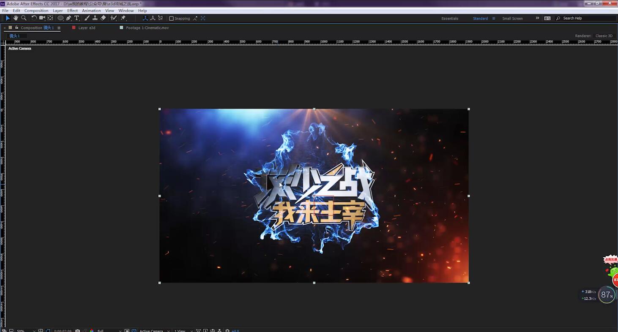Open the View menu

click(x=109, y=11)
